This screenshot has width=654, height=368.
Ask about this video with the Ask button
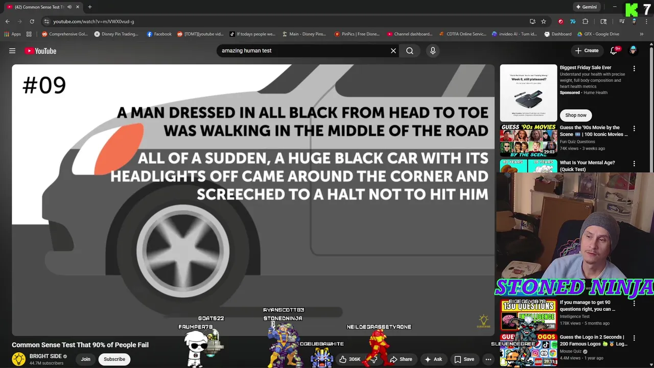[x=433, y=359]
